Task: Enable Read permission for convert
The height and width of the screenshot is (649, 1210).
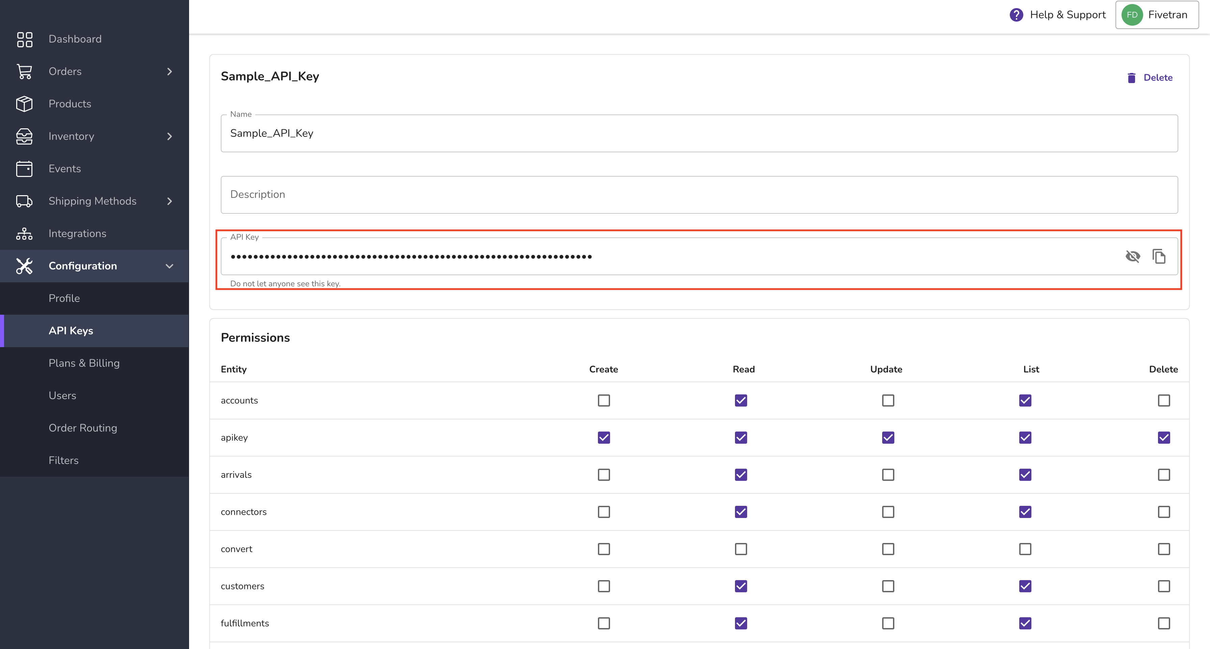Action: 741,549
